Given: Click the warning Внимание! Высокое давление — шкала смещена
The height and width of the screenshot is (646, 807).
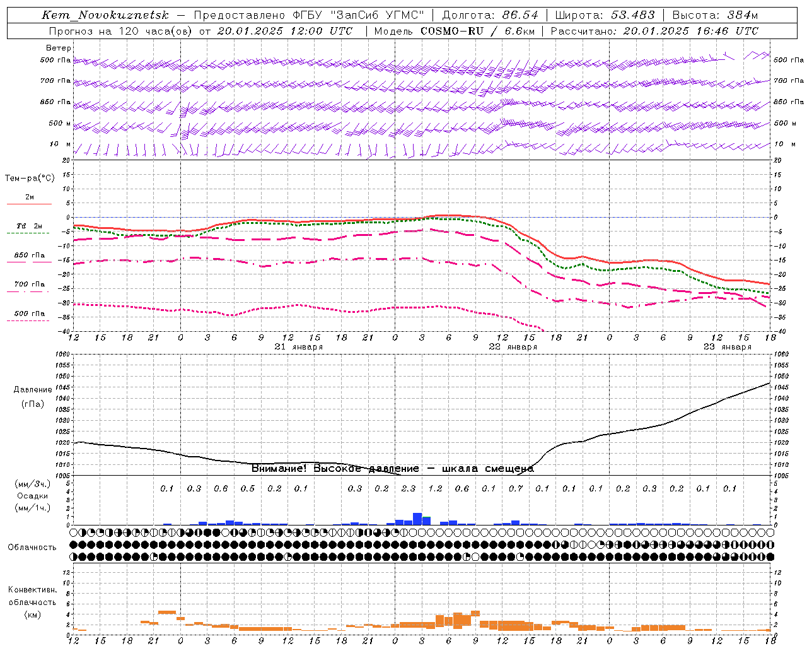Looking at the screenshot, I should click(x=393, y=469).
